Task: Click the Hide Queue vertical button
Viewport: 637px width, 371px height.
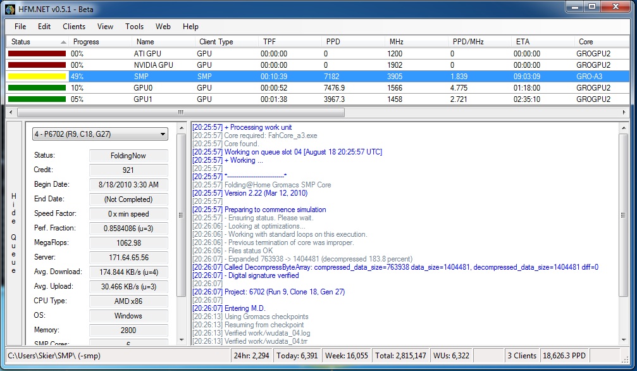Action: coord(14,234)
